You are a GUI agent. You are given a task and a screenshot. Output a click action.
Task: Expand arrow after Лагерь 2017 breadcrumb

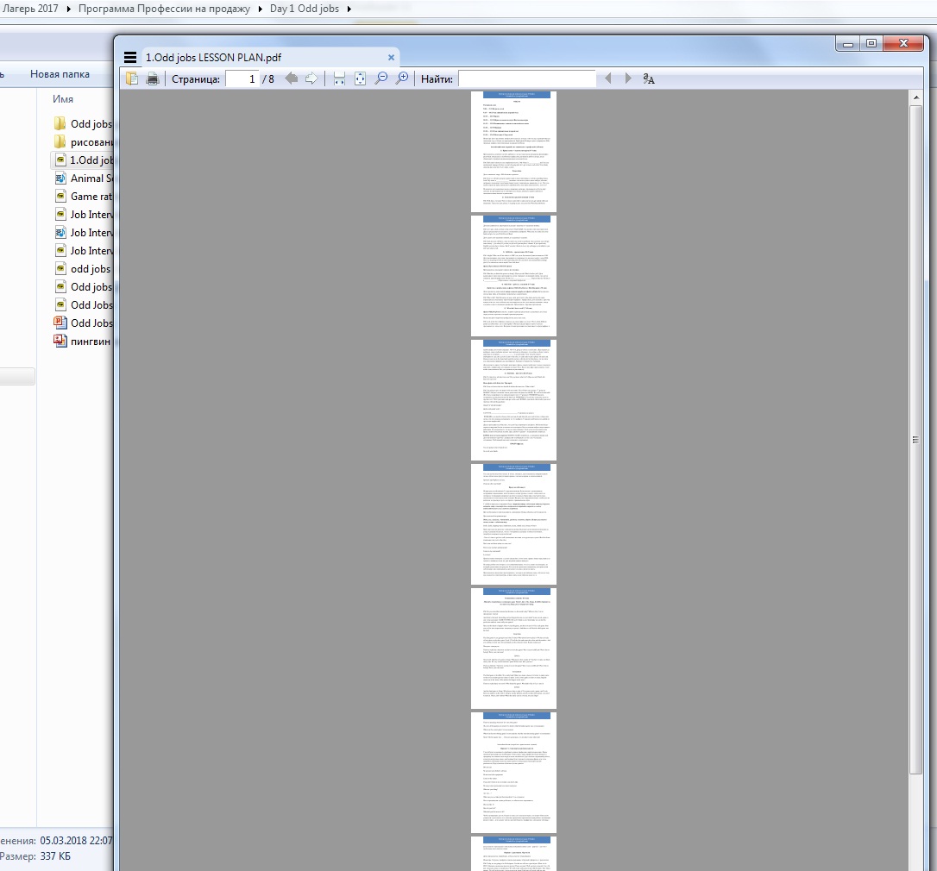point(69,9)
